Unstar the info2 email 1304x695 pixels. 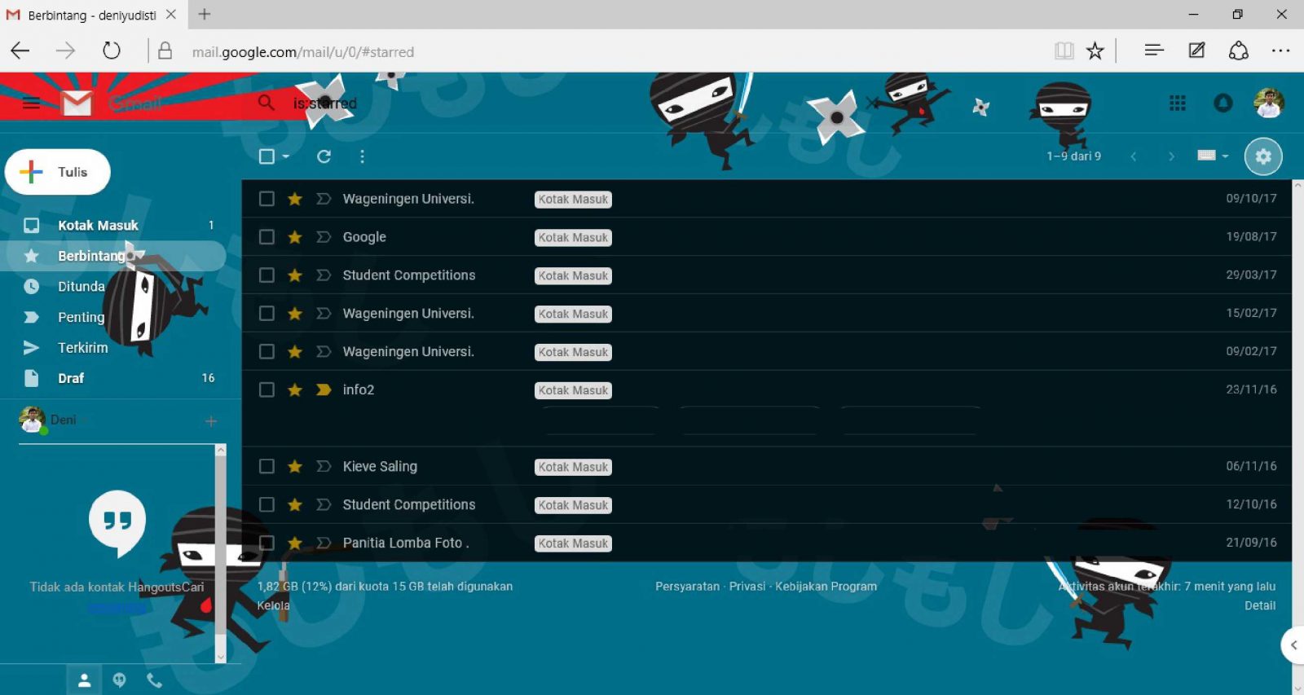295,390
